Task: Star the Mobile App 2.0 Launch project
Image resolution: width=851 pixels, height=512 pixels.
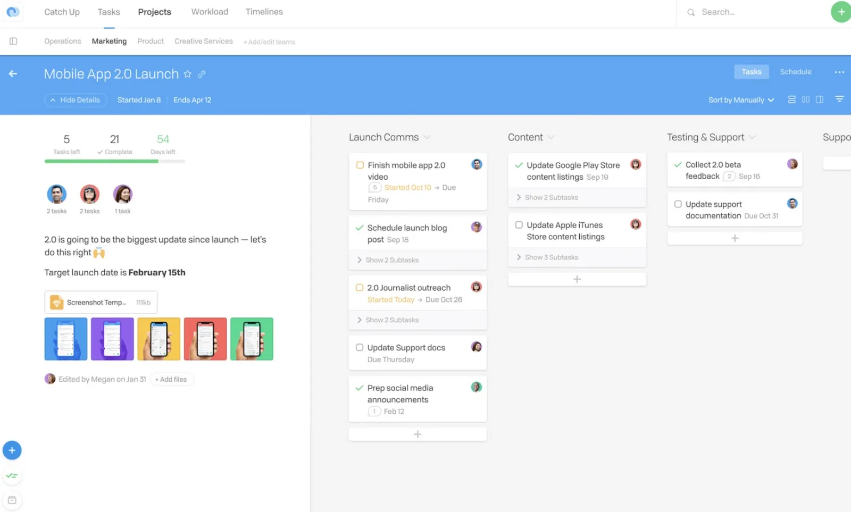Action: (187, 74)
